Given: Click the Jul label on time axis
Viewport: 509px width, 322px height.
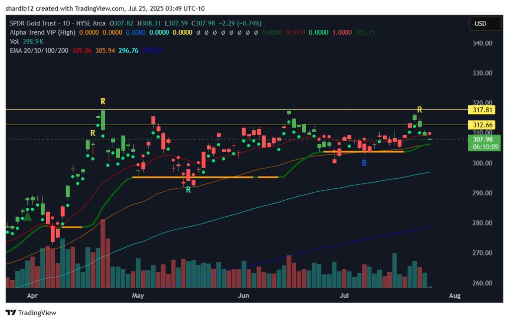Looking at the screenshot, I should pyautogui.click(x=344, y=296).
